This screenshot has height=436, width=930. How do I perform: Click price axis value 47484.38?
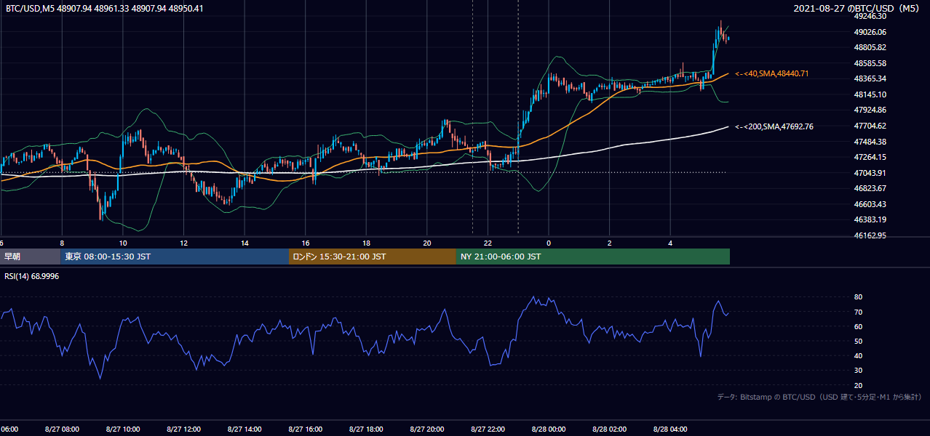click(870, 141)
